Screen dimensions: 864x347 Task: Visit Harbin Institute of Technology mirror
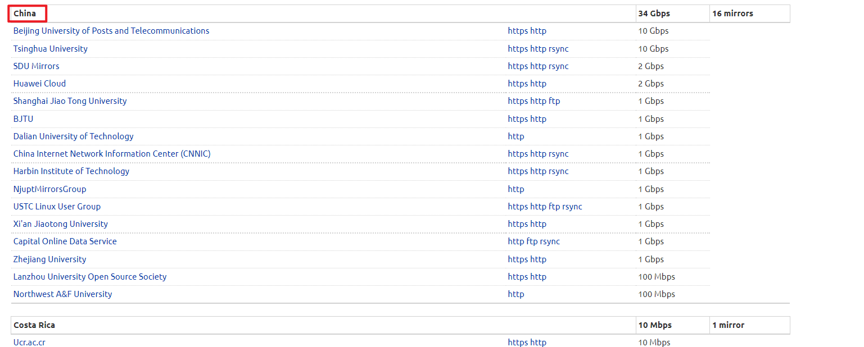pos(71,171)
